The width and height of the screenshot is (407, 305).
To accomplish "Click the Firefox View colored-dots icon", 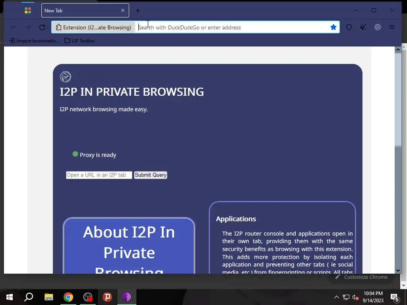I will pos(28,10).
